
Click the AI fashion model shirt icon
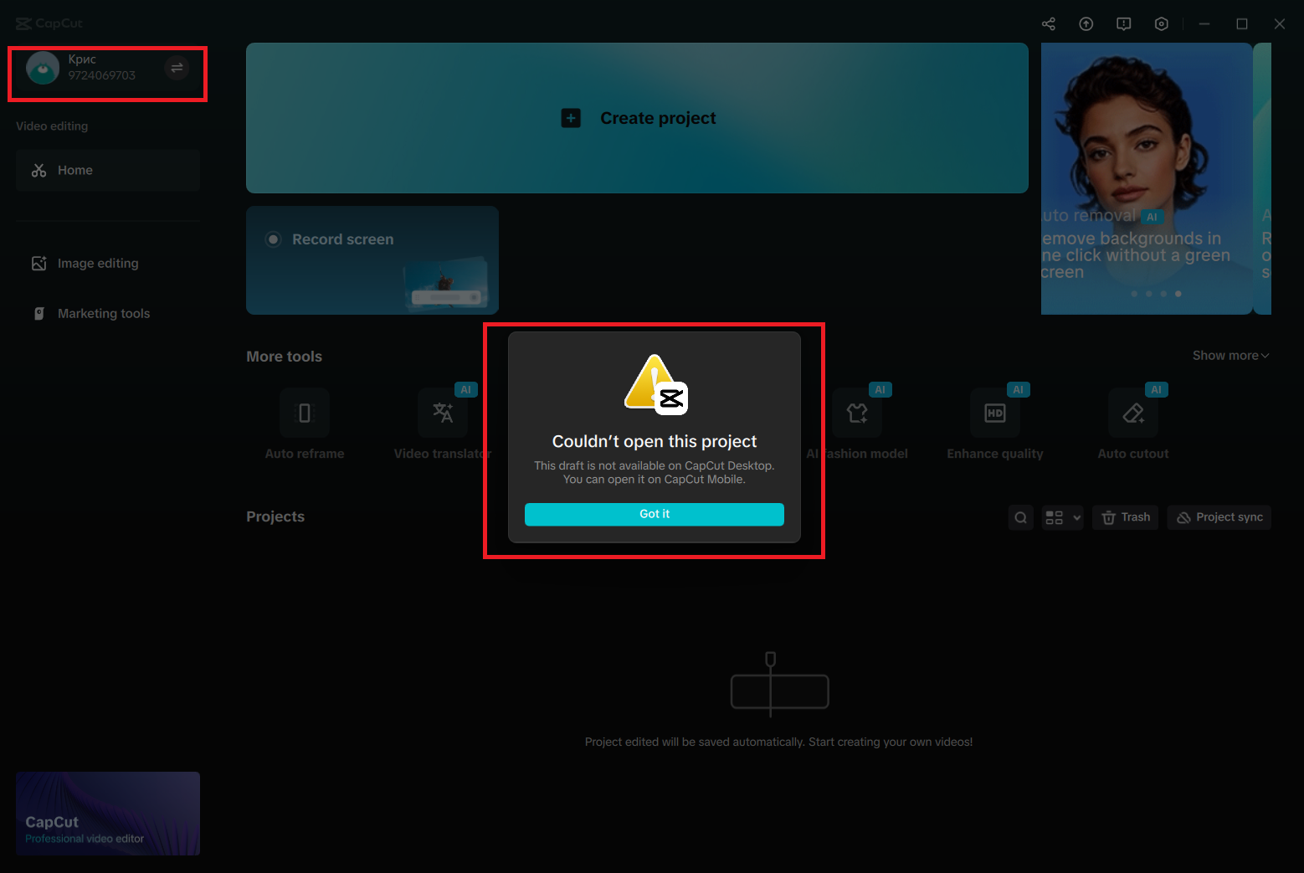tap(857, 413)
